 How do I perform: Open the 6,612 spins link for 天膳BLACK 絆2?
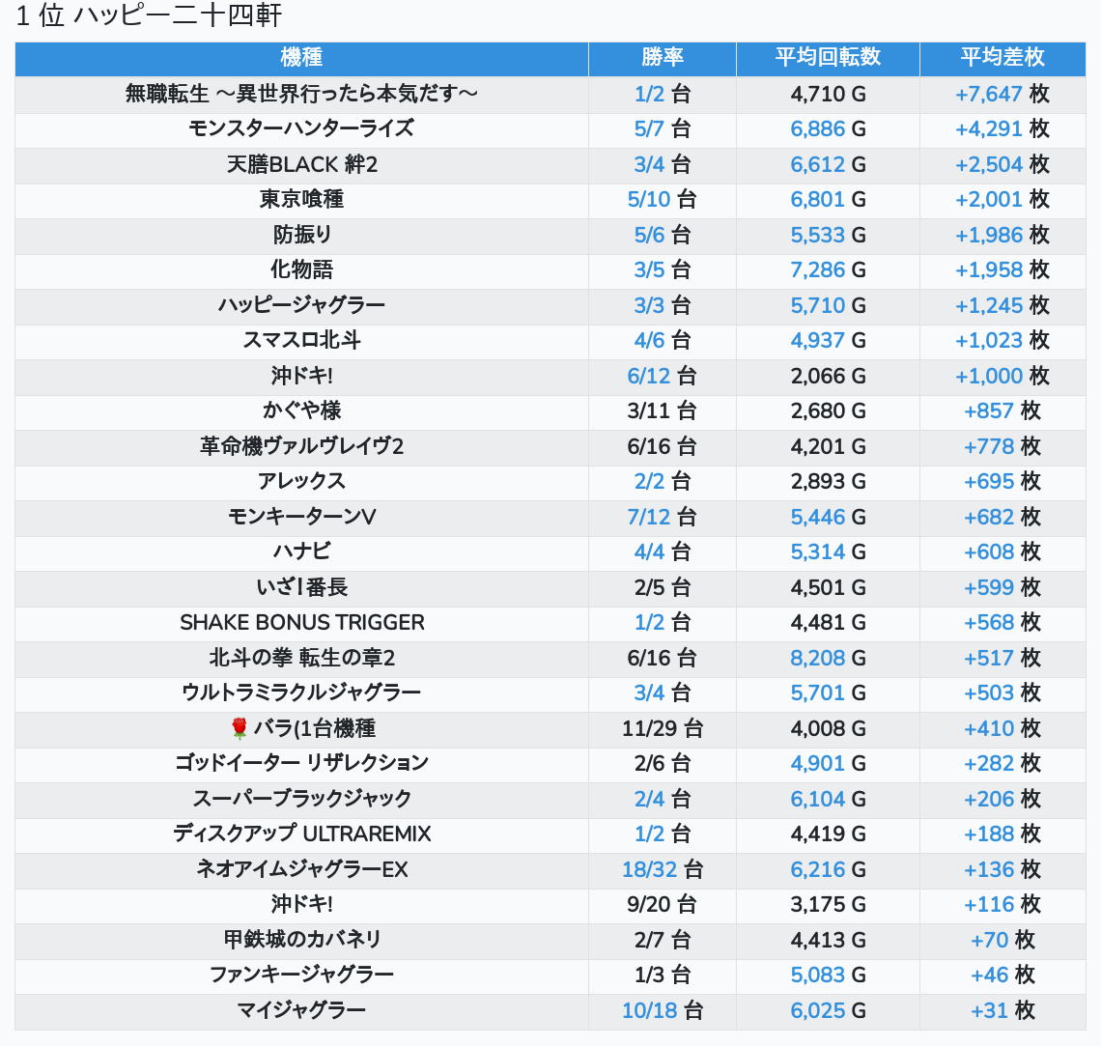[817, 164]
